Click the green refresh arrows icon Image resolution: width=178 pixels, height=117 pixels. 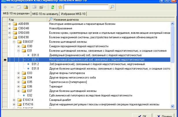pos(53,7)
